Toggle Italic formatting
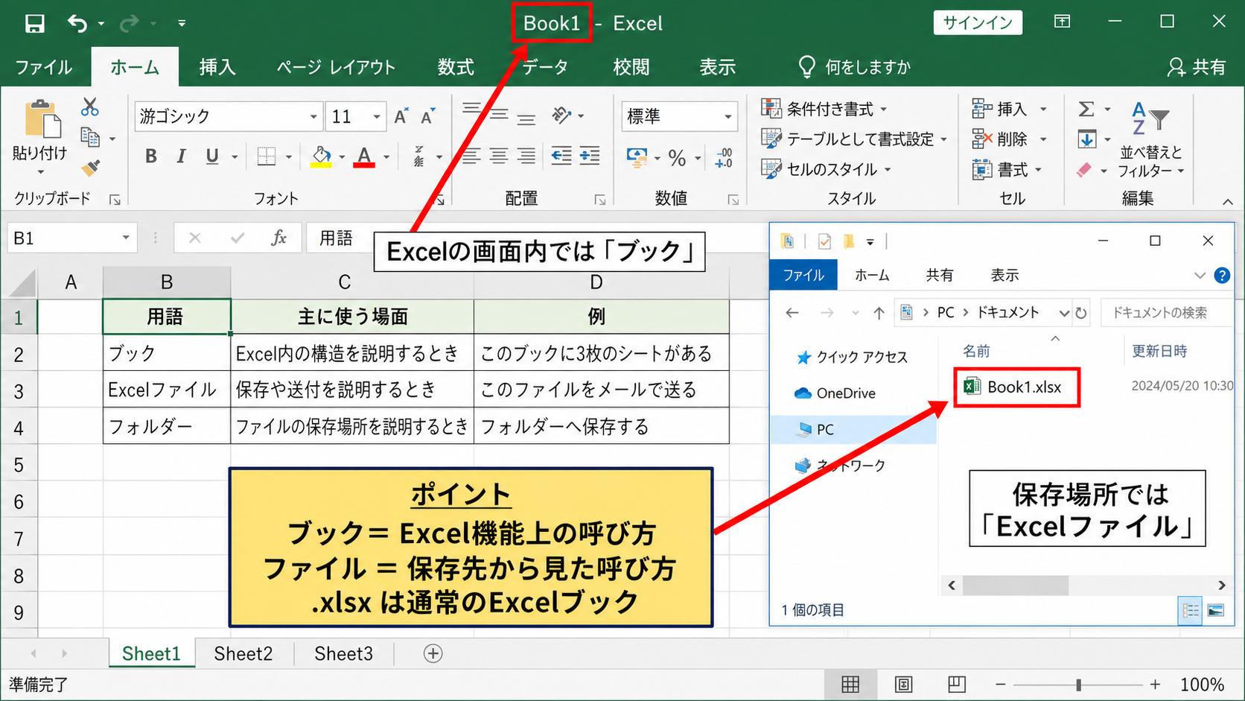This screenshot has width=1245, height=701. click(181, 156)
